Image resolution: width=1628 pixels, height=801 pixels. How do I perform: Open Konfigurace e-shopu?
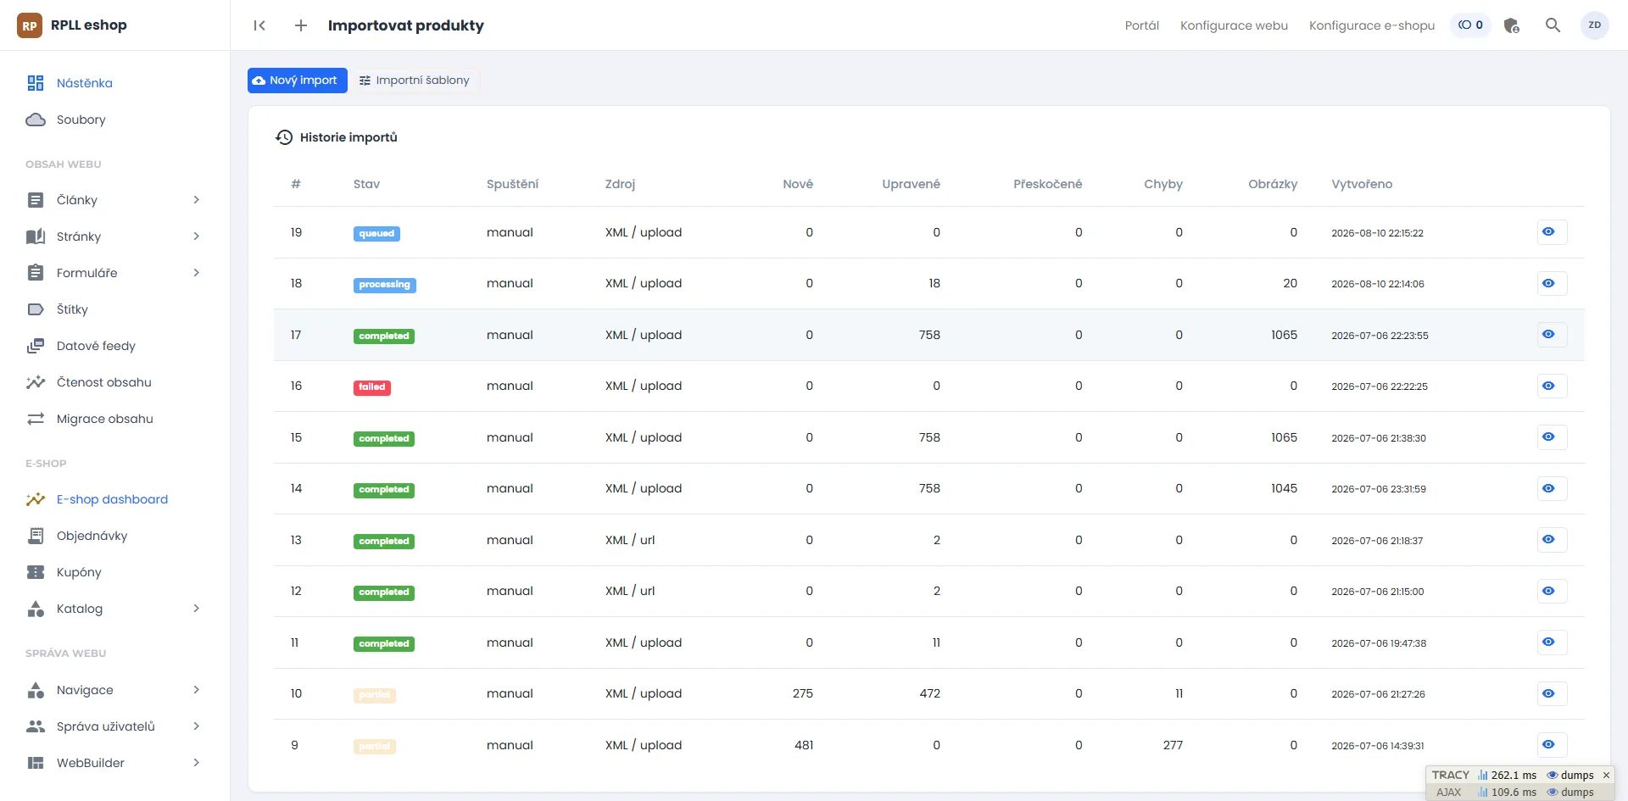click(1371, 25)
